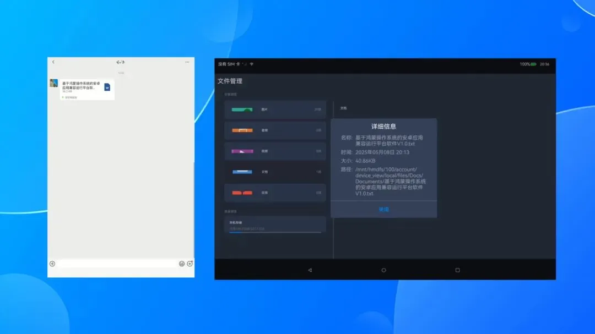595x334 pixels.
Task: Dismiss the 详细信息 dialog with blue bottom button
Action: coord(383,209)
